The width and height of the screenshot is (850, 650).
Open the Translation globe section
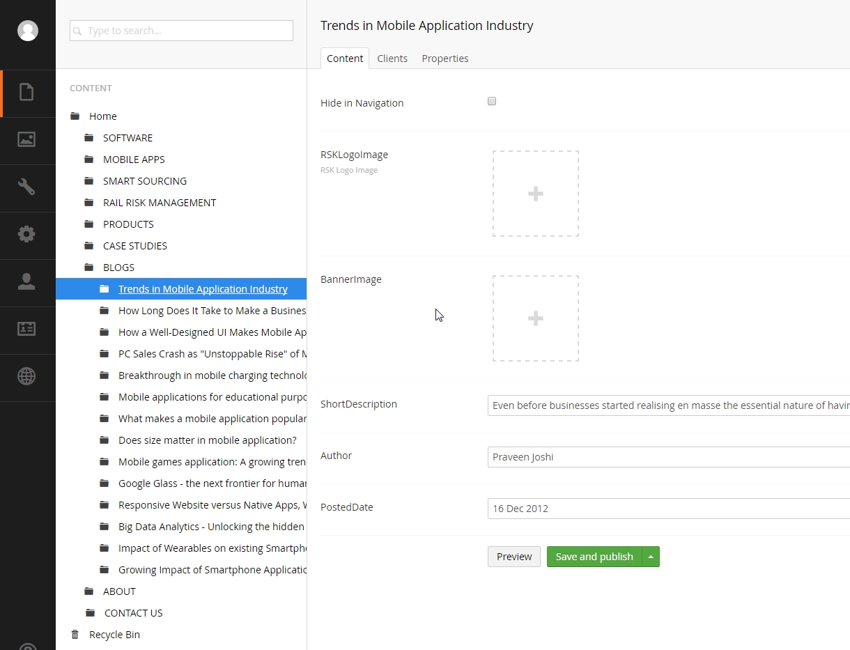point(28,376)
